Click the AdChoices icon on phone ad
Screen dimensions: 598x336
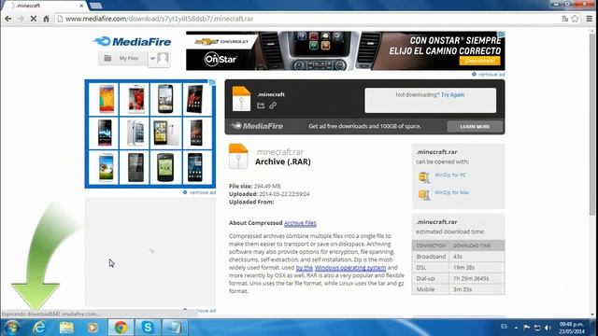212,83
